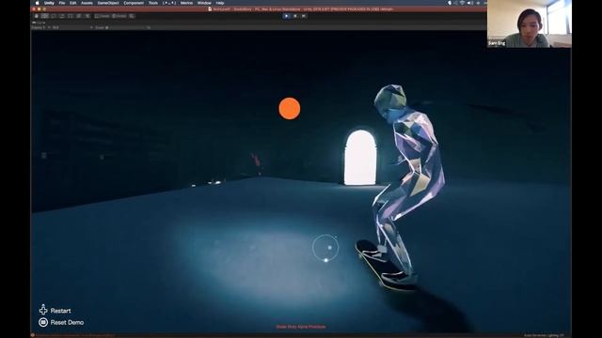Open the GameObject menu
Screen dimensions: 602x338
[x=108, y=3]
